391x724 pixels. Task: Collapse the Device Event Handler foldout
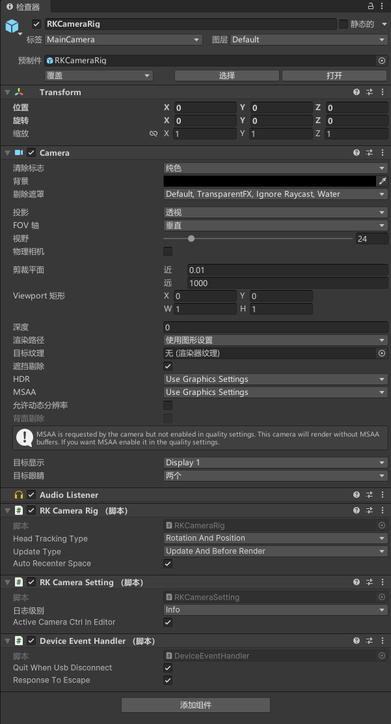pos(7,641)
